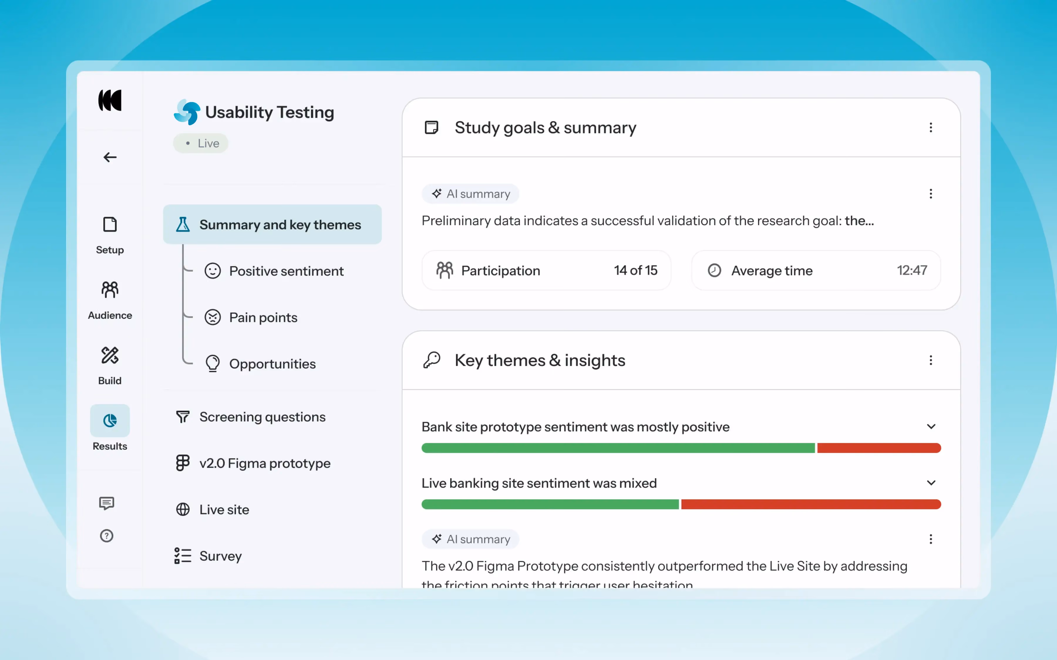The width and height of the screenshot is (1057, 660).
Task: Click 'Bank site prototype sentiment was mostly positive'
Action: pyautogui.click(x=576, y=427)
